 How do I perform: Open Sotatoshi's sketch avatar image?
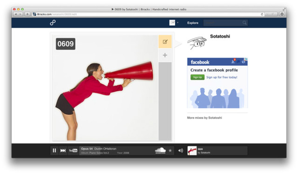(197, 43)
